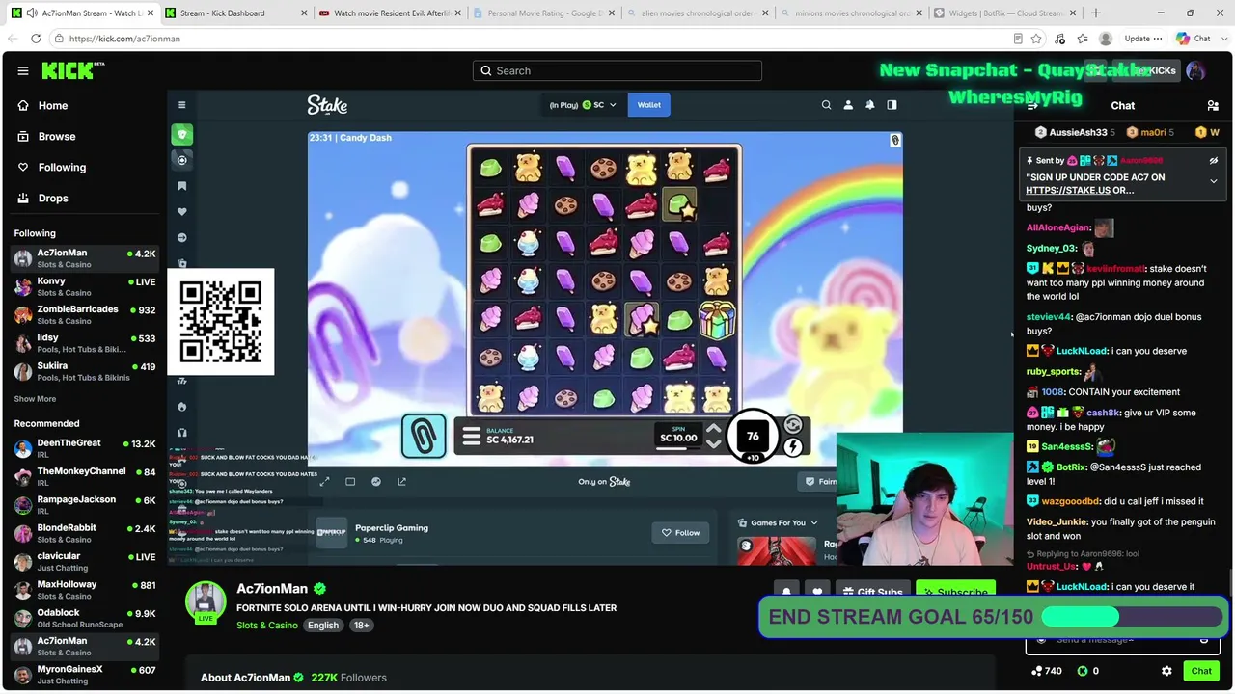Switch to the Watch movie Resident Evil tab

389,13
